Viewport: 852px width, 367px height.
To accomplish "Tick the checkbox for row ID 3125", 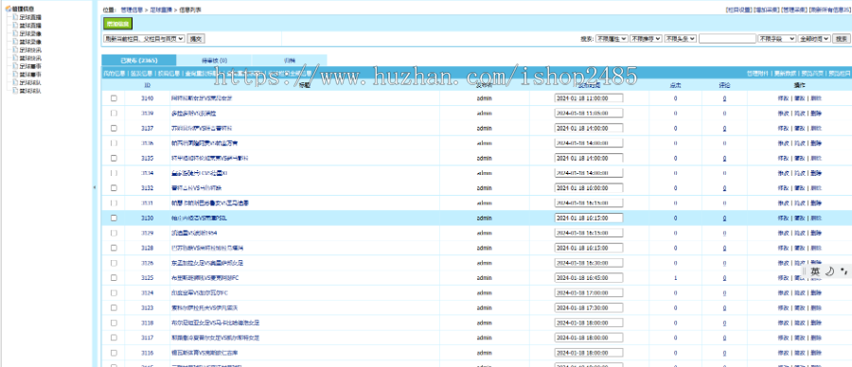I will click(x=114, y=277).
